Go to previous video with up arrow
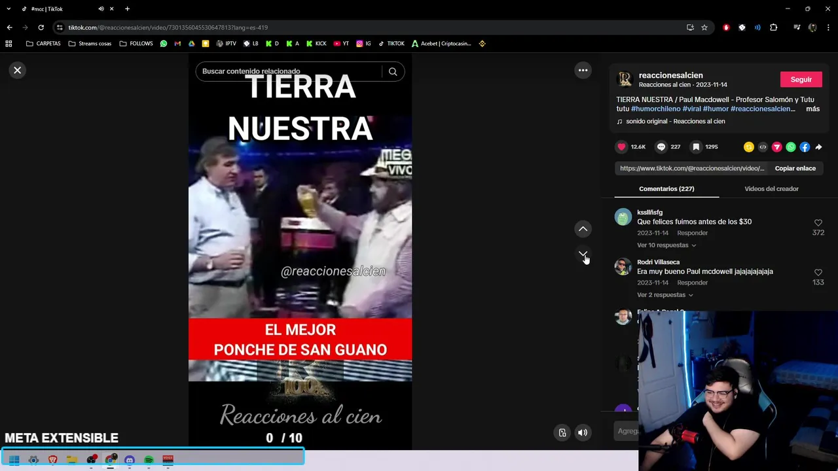 pos(583,229)
